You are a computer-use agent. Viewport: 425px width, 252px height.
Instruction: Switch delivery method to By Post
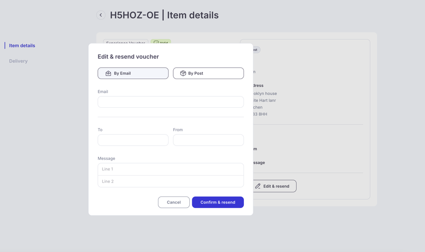pyautogui.click(x=208, y=74)
